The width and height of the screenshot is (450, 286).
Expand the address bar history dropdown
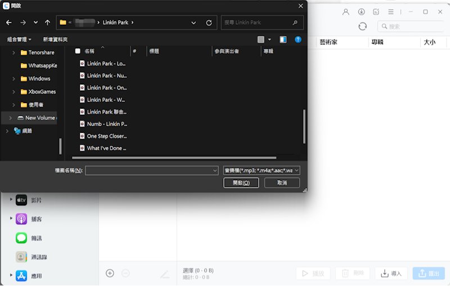193,23
